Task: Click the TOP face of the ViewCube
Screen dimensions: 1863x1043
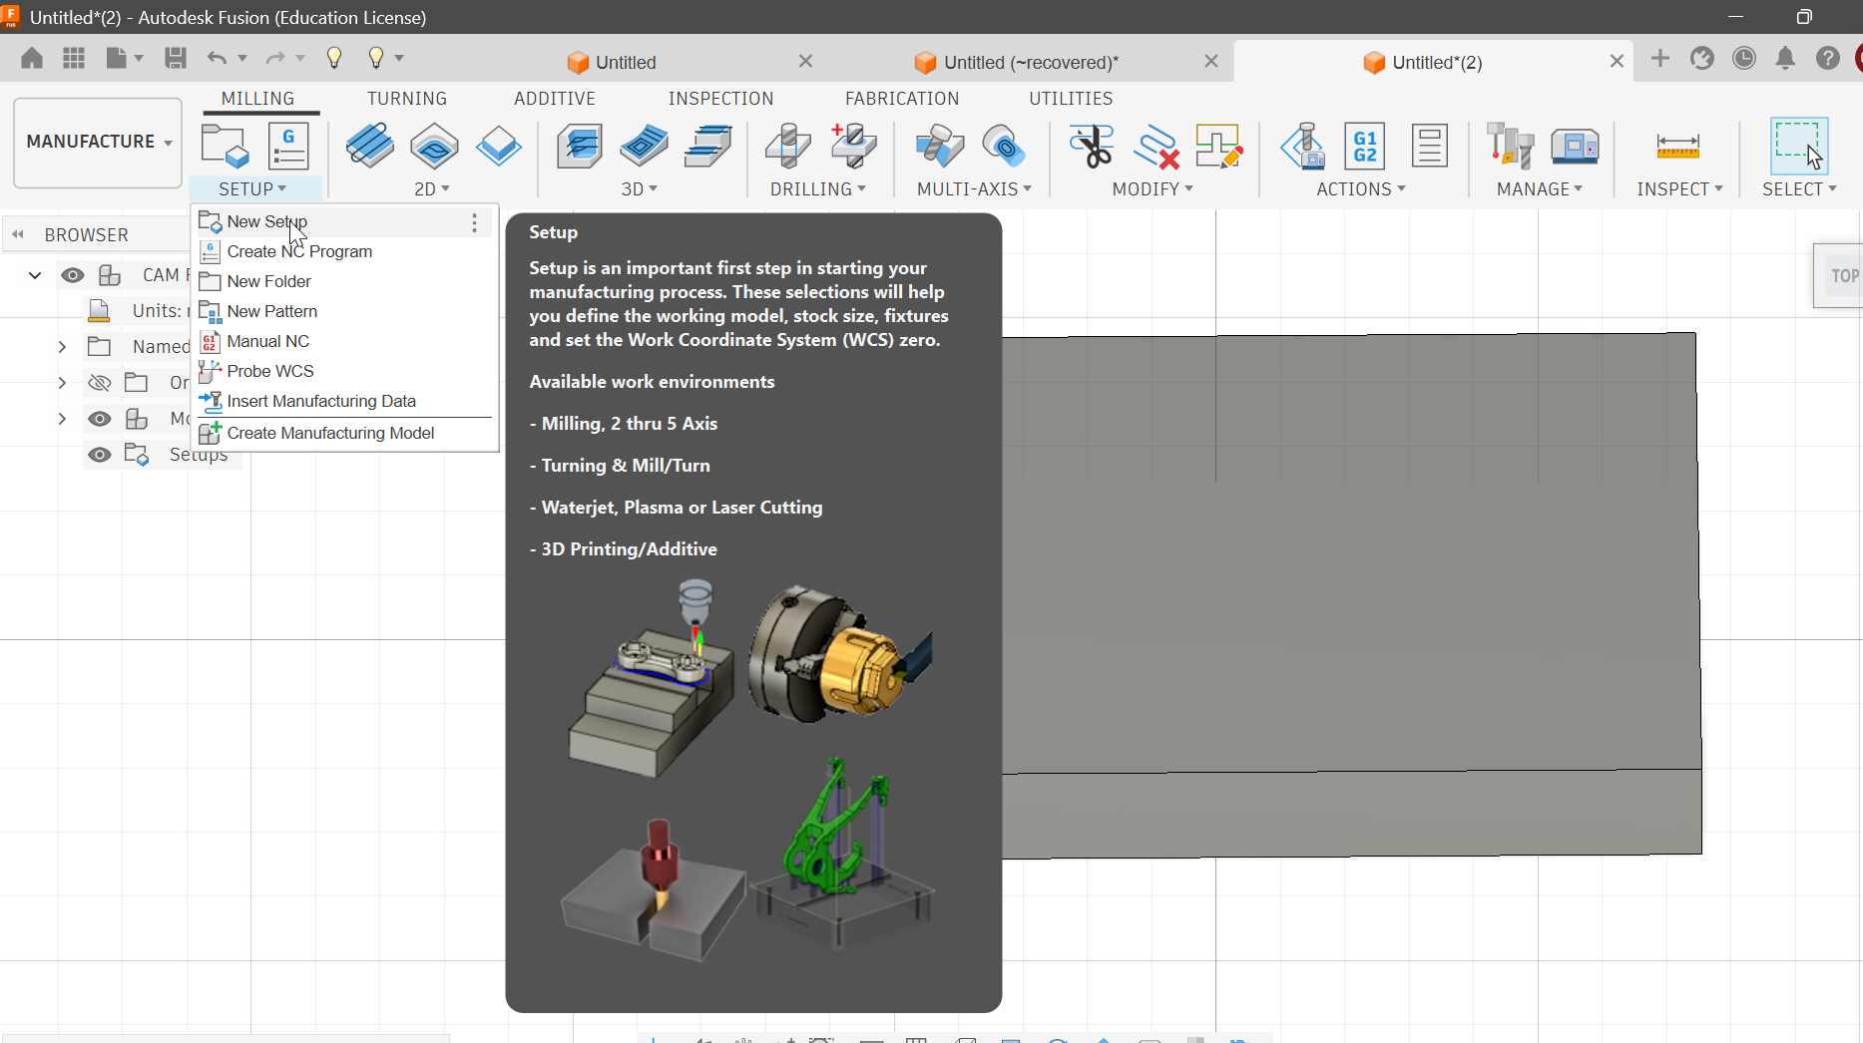Action: click(1842, 276)
